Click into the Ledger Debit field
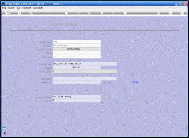189x138 pixels. (x=85, y=71)
